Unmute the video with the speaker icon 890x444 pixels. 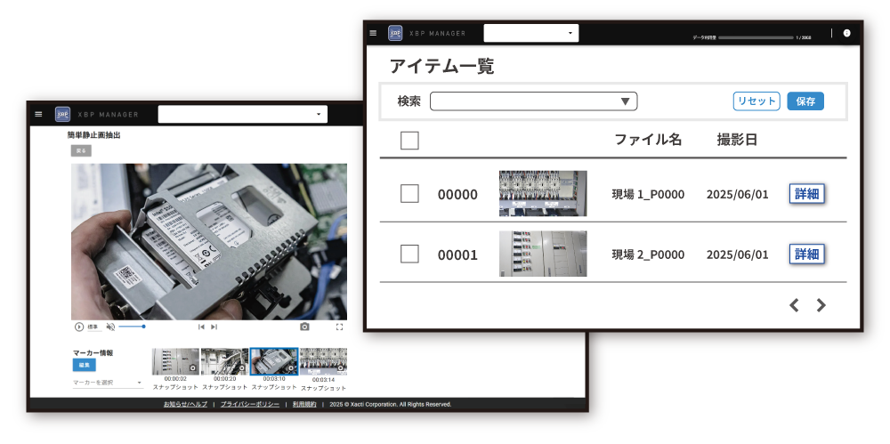coord(110,327)
